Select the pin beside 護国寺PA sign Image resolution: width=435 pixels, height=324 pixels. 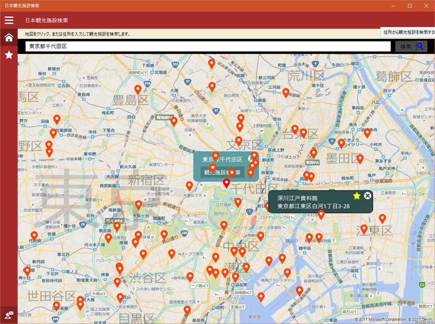pos(174,121)
